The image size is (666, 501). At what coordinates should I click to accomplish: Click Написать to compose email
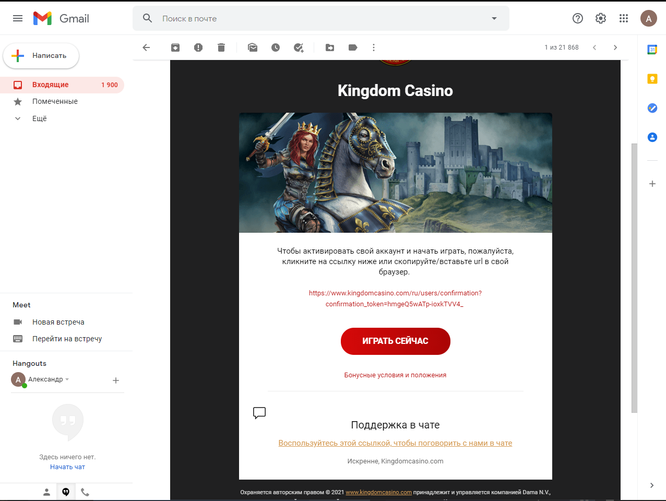tap(41, 56)
